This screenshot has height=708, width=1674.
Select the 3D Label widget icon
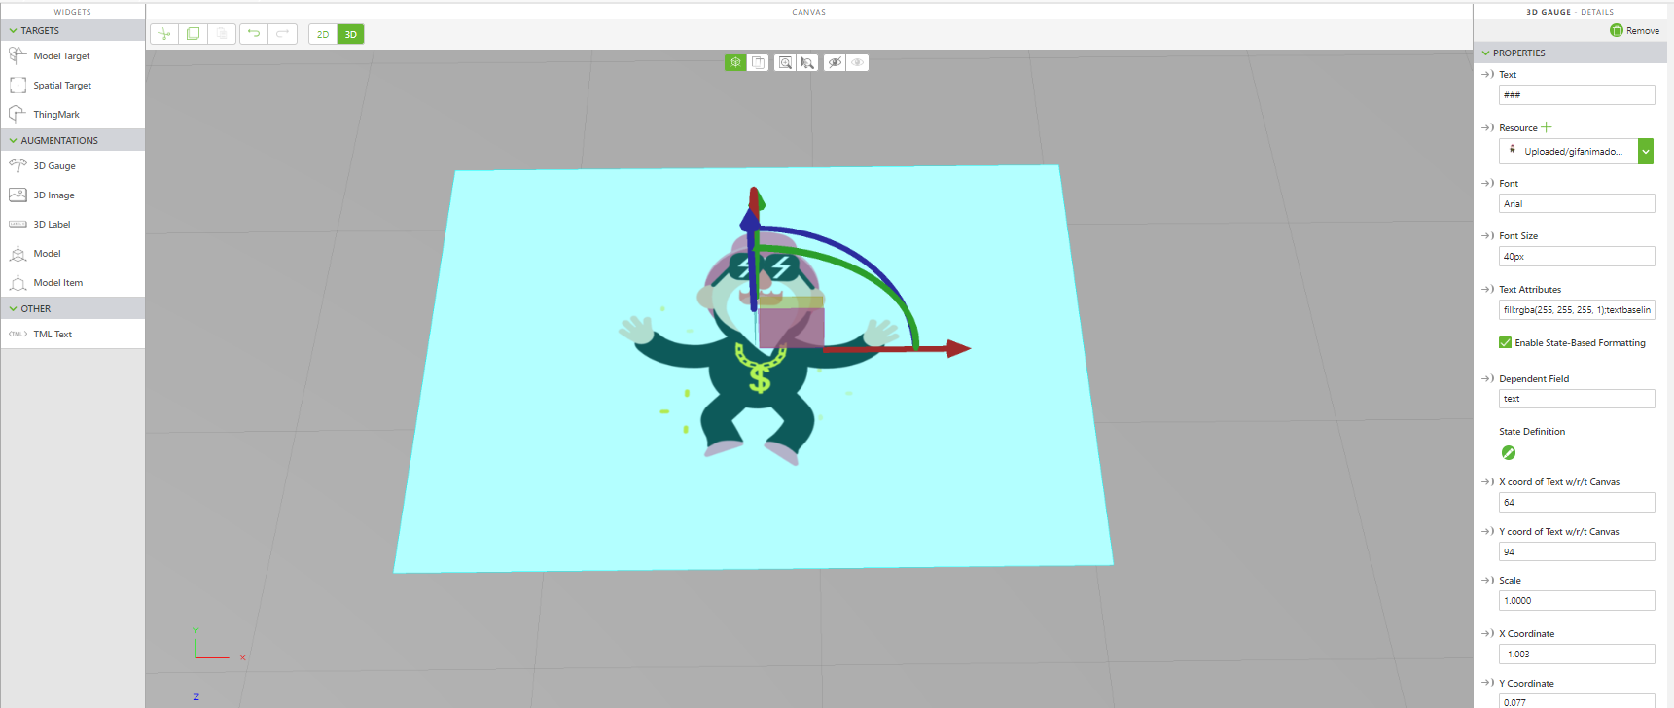[x=18, y=224]
